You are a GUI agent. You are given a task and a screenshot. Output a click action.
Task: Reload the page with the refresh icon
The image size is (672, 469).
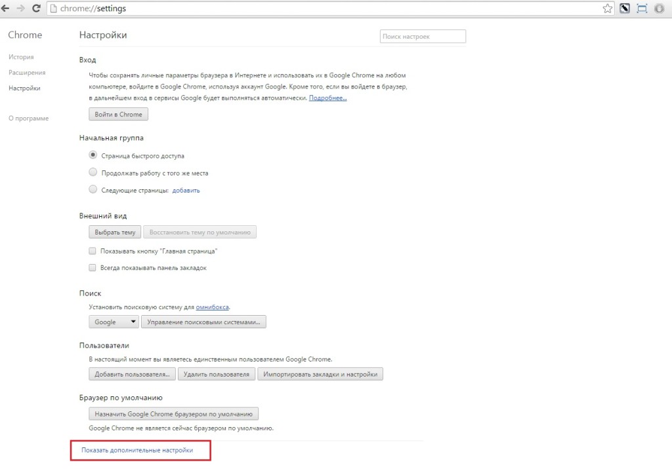[x=35, y=9]
